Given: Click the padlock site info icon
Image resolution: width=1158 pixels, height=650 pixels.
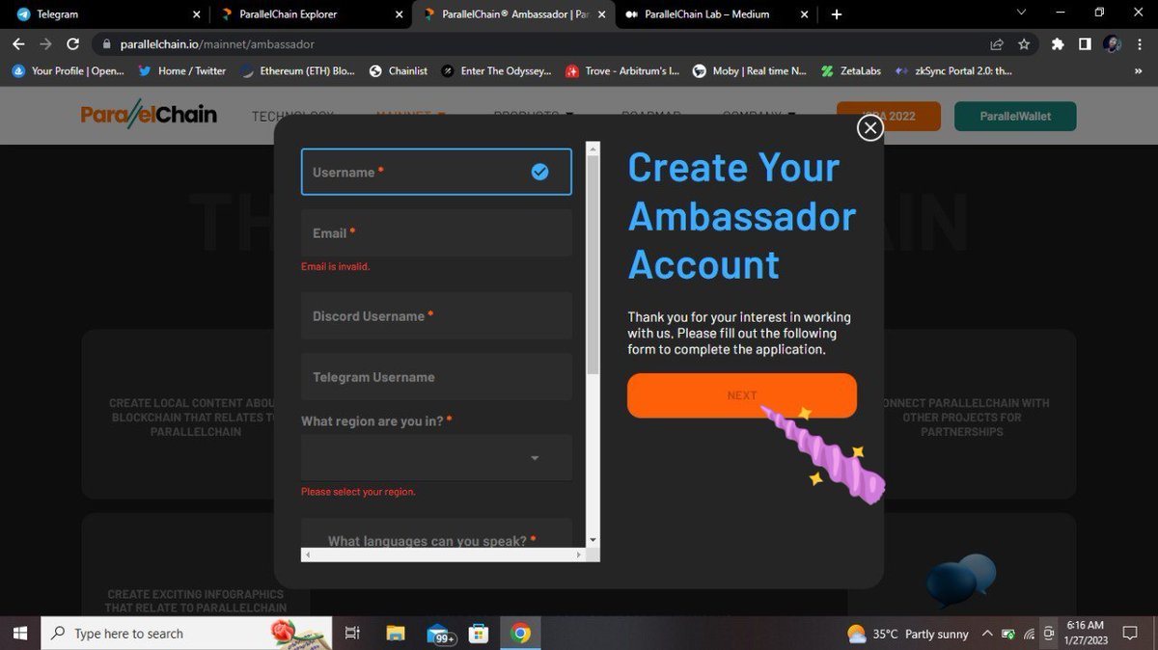Looking at the screenshot, I should [105, 44].
